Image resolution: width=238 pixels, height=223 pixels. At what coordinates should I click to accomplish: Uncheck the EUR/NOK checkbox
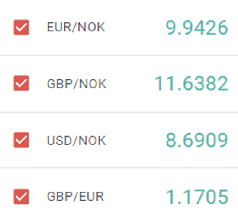(x=21, y=27)
